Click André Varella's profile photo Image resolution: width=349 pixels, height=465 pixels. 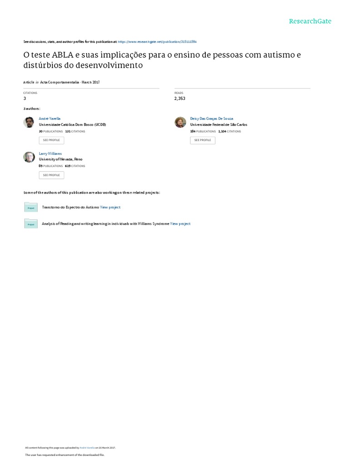coord(29,122)
